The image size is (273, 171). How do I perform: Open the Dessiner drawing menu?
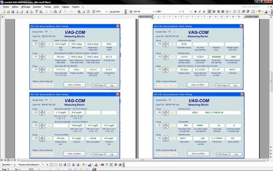click(x=7, y=165)
